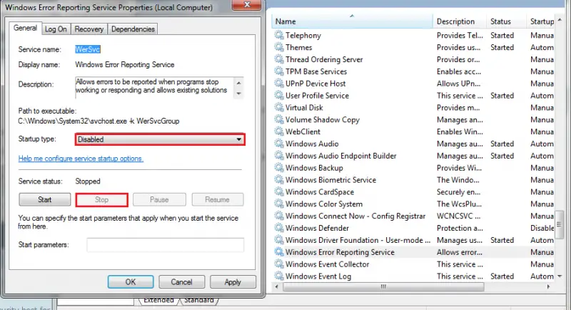Click the Cancel button
Image resolution: width=571 pixels, height=310 pixels.
(x=181, y=282)
